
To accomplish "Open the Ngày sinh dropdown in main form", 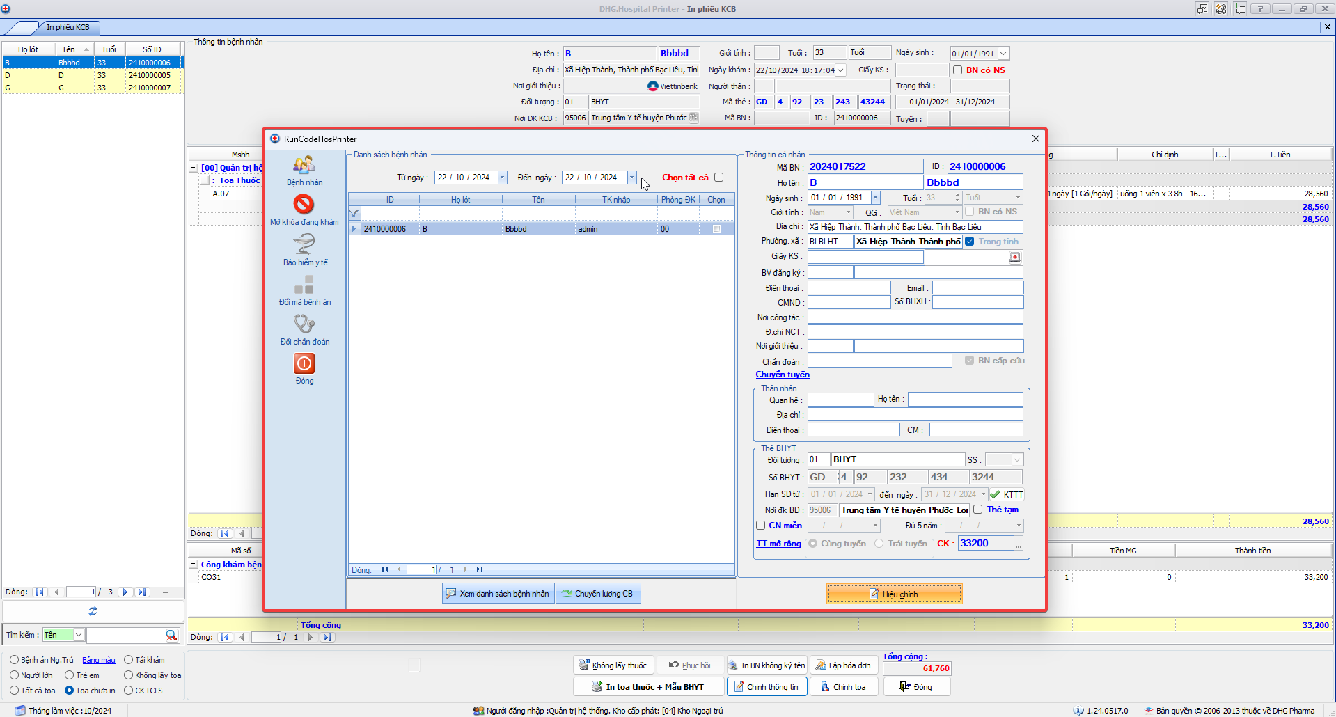I will pos(1003,54).
